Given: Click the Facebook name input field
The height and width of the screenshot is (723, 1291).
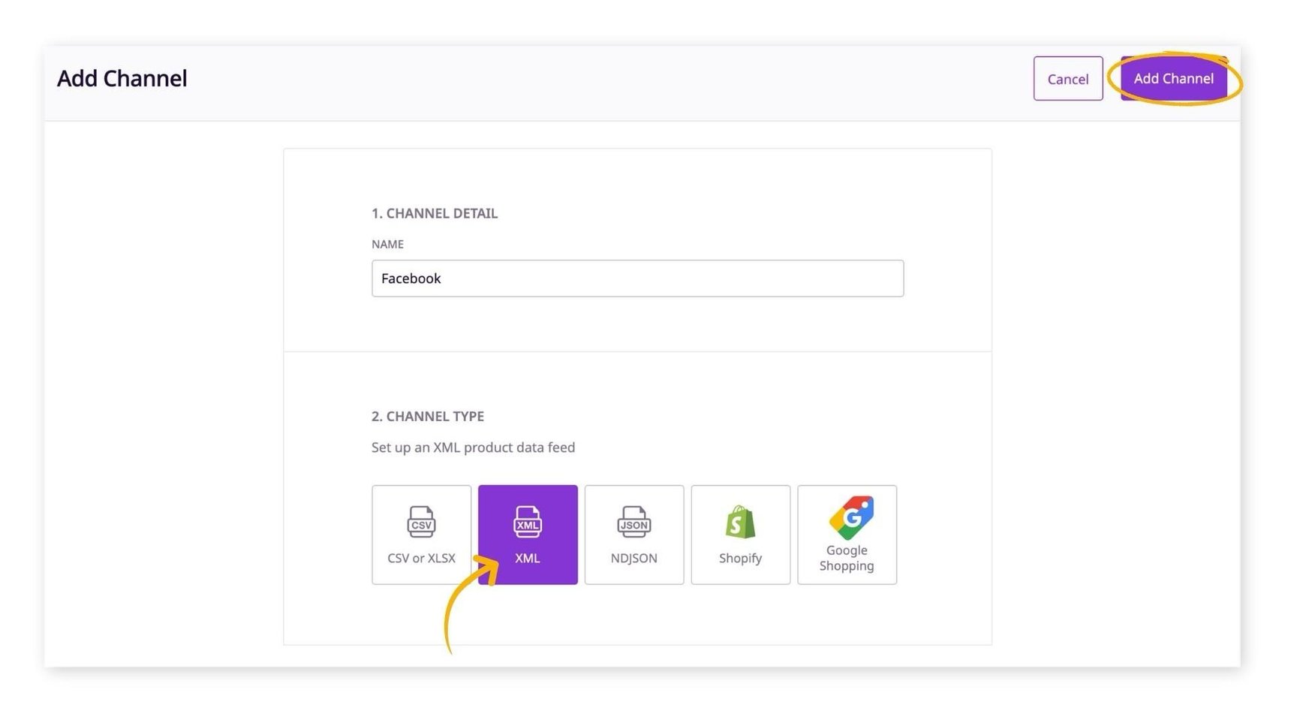Looking at the screenshot, I should 637,278.
